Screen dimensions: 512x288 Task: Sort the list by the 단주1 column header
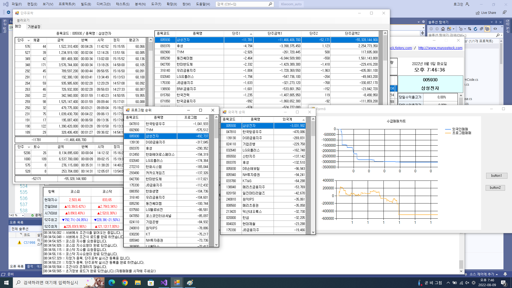pos(236,33)
